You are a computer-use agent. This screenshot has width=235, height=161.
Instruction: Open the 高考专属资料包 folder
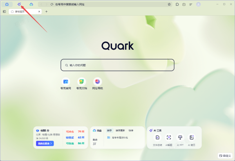pyautogui.click(x=117, y=138)
